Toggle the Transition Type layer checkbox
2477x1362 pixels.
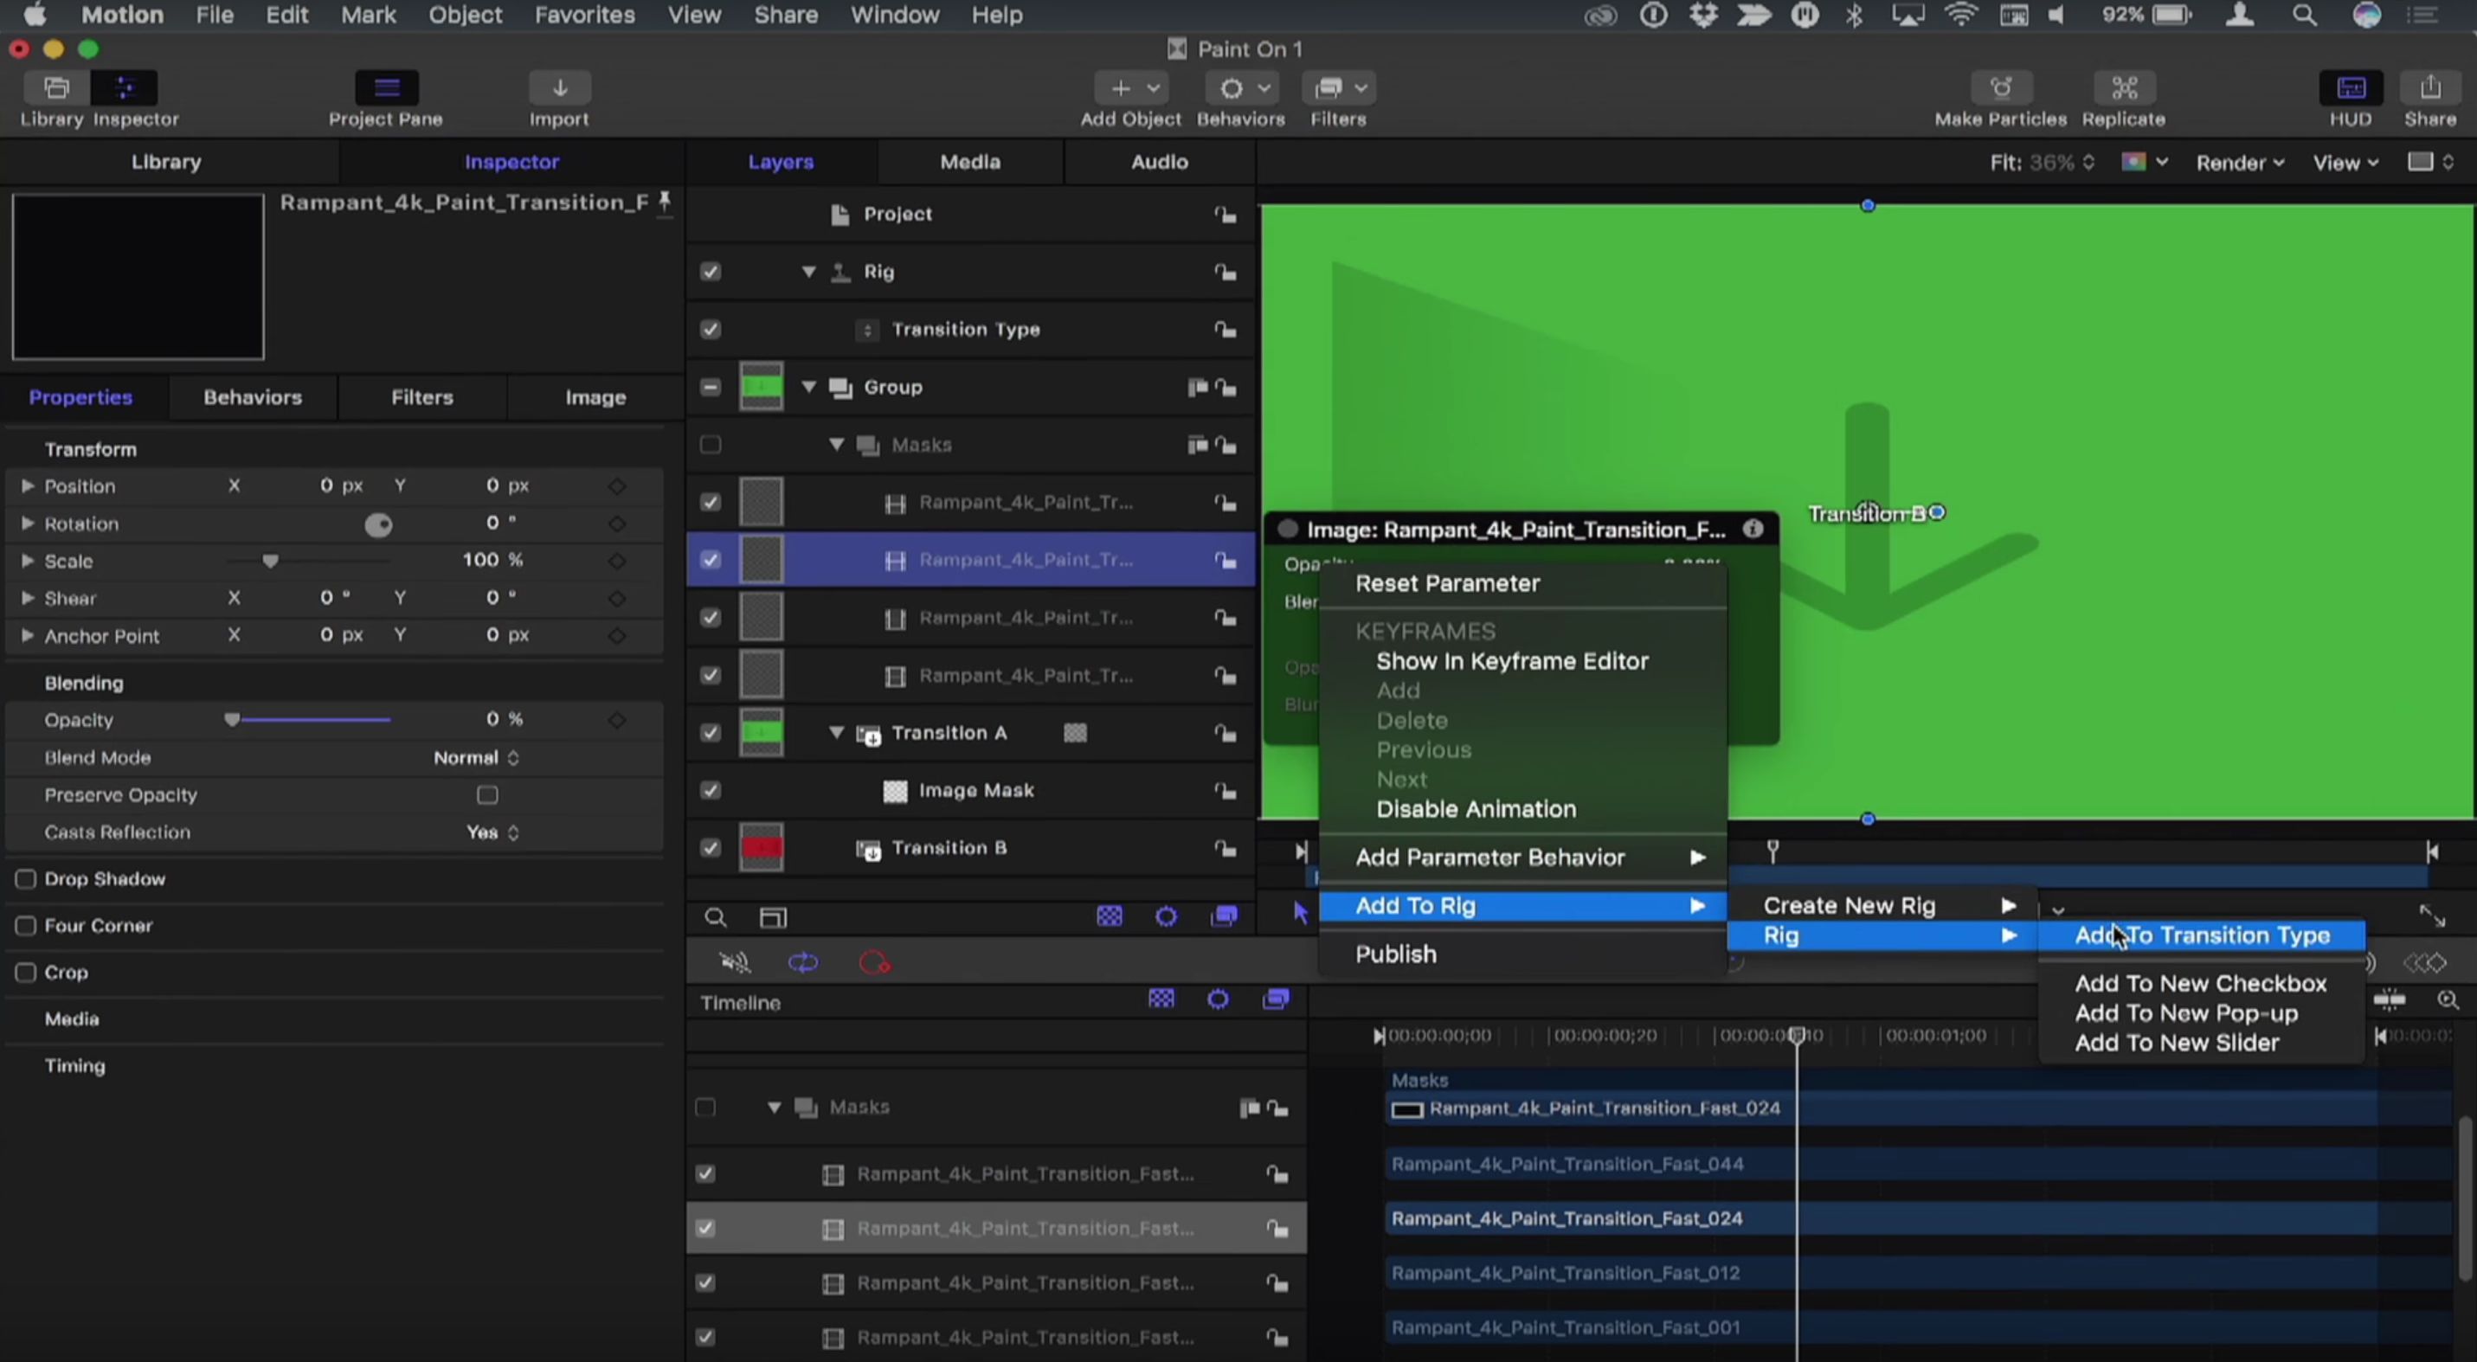(711, 330)
